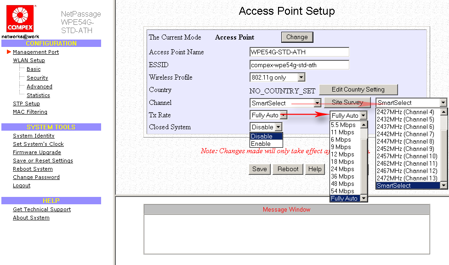Screen dimensions: 449x265
Task: Select 2427MHz (Channel 4)
Action: point(408,112)
